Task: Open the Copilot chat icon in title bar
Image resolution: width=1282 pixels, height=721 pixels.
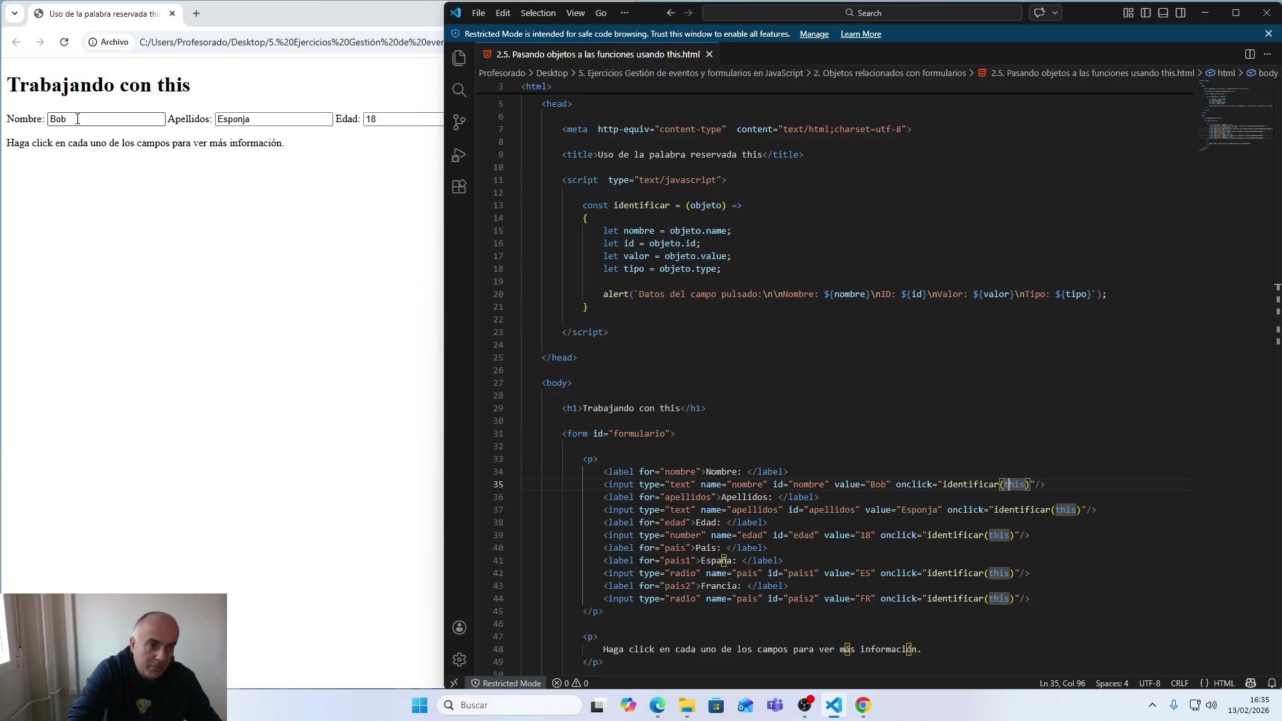Action: (1039, 13)
